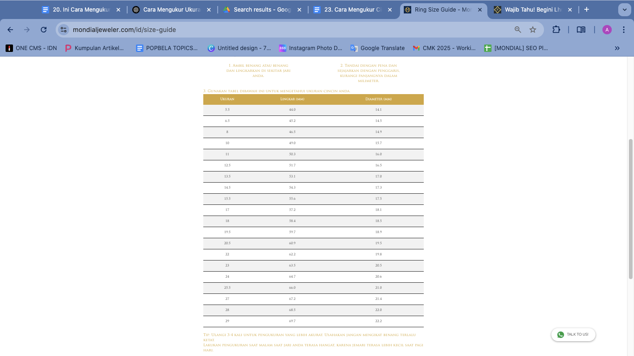Select the '66.0' circumference cell
Viewport: 634px width, 356px height.
pos(292,288)
